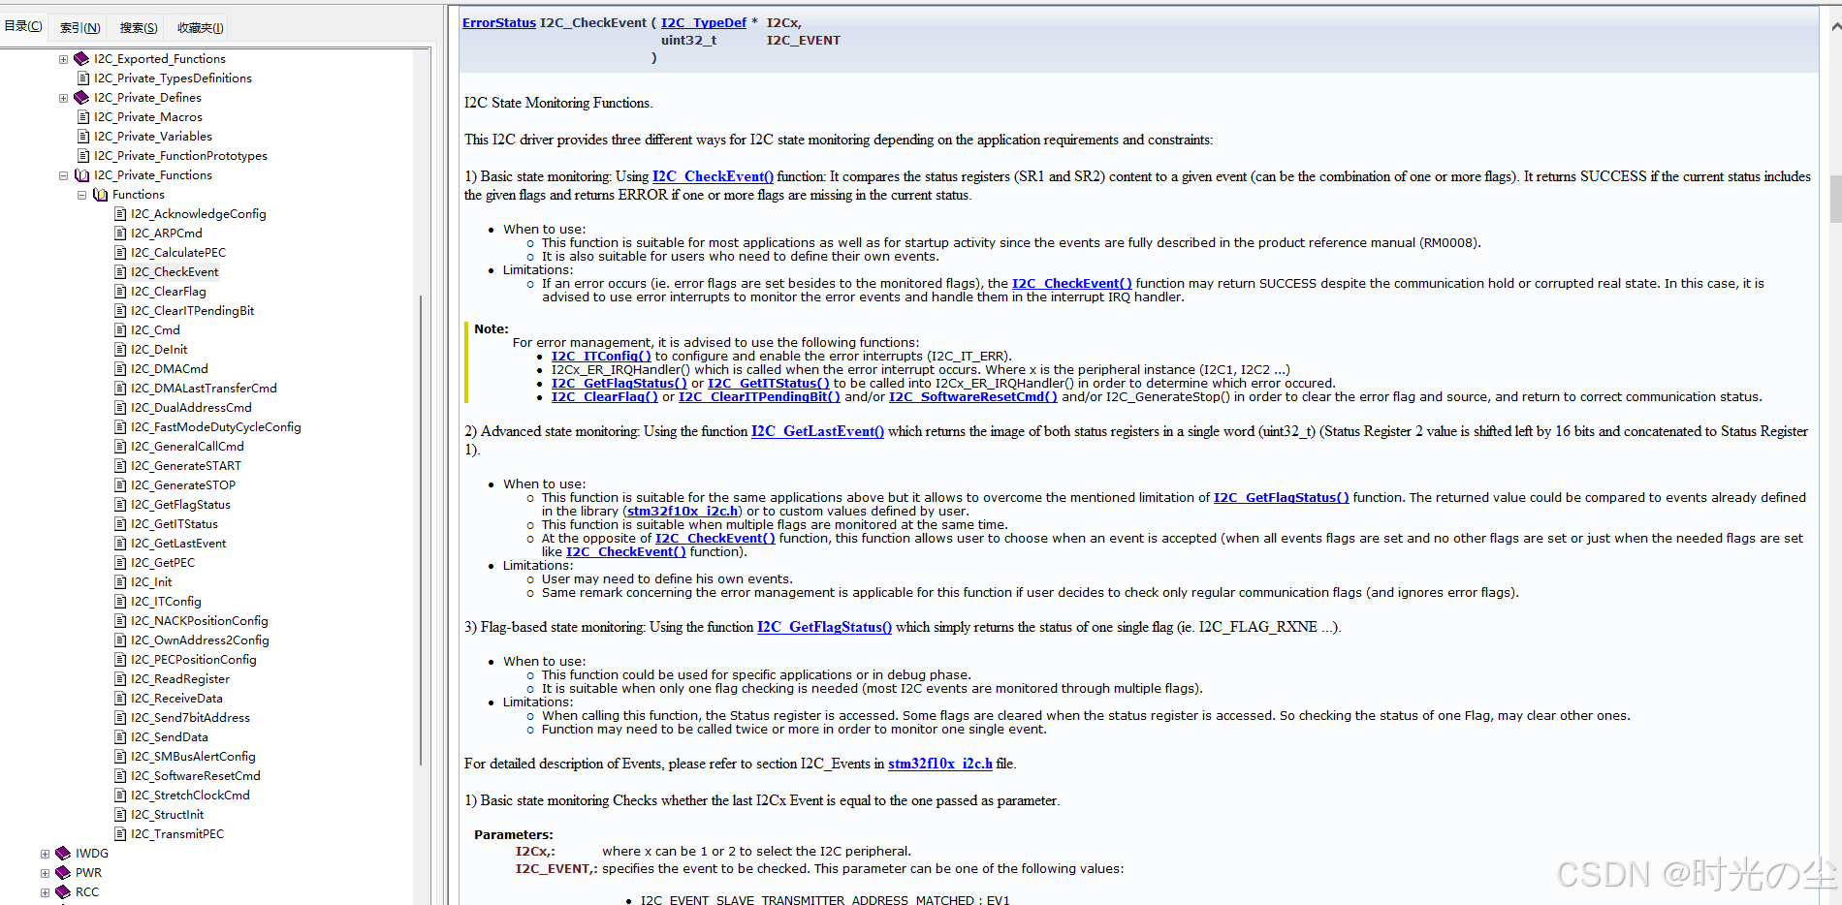1842x905 pixels.
Task: Click the page icon of I2C_Private_FunctionPrototypes
Action: [83, 156]
